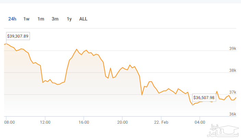The width and height of the screenshot is (241, 139).
Task: Click the 22. Feb date label
Action: [161, 122]
